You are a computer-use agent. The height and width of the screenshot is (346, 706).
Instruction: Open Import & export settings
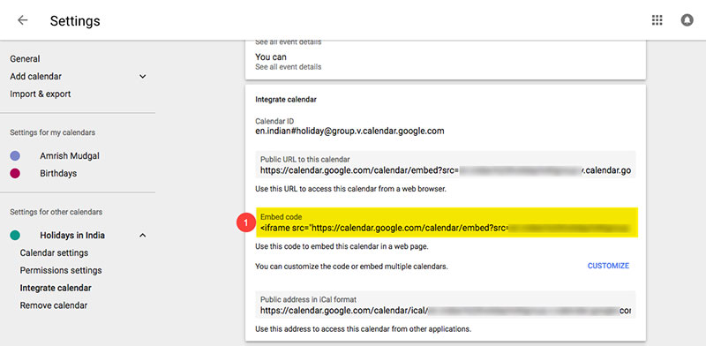click(40, 94)
